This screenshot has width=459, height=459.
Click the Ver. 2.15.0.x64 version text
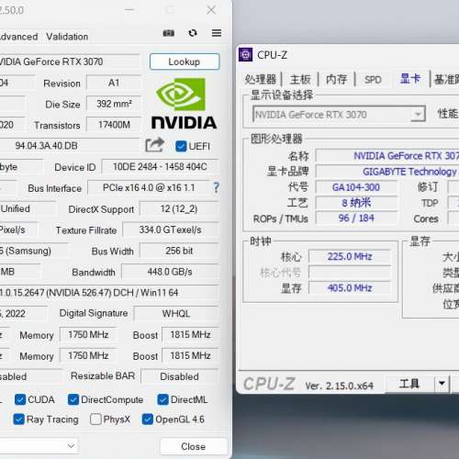pyautogui.click(x=339, y=386)
